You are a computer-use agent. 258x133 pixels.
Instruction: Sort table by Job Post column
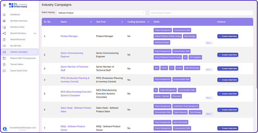point(122,22)
